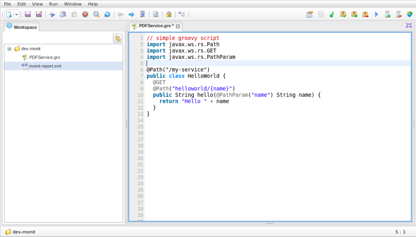Screen dimensions: 416x237
Task: Collapse the dev-monit folder node
Action: tap(9, 49)
